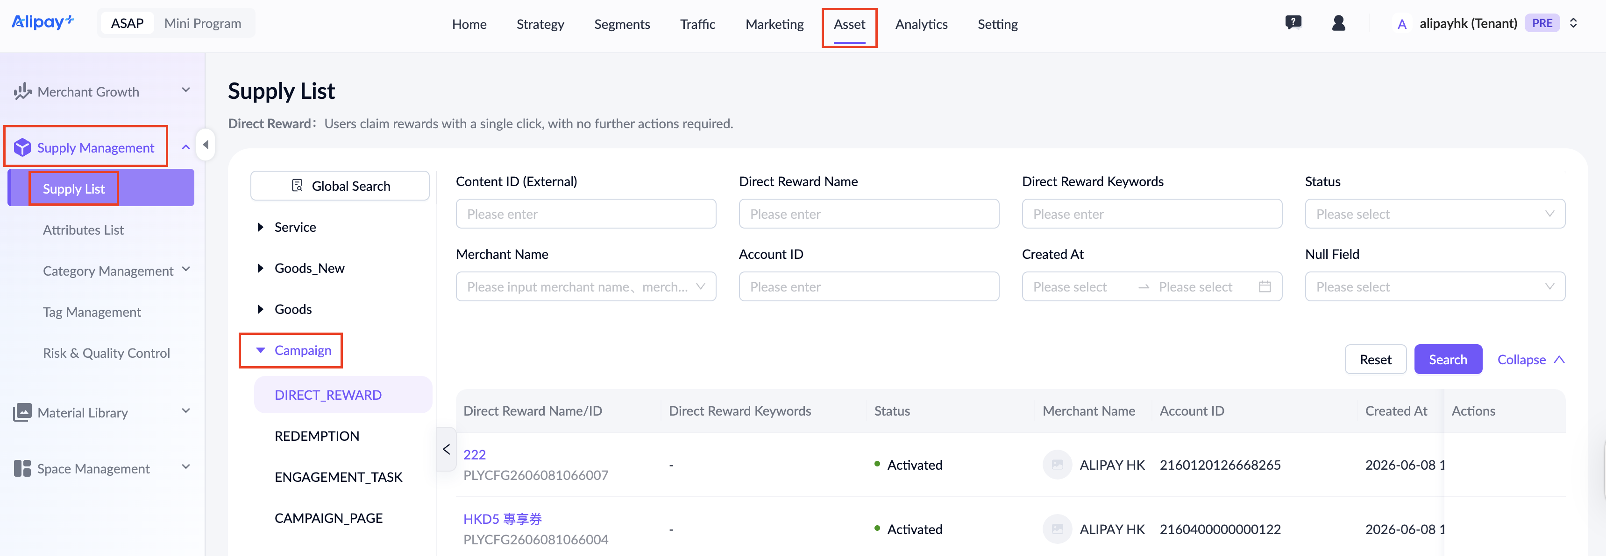Collapse the sidebar with arrow handle
This screenshot has height=556, width=1606.
[205, 145]
